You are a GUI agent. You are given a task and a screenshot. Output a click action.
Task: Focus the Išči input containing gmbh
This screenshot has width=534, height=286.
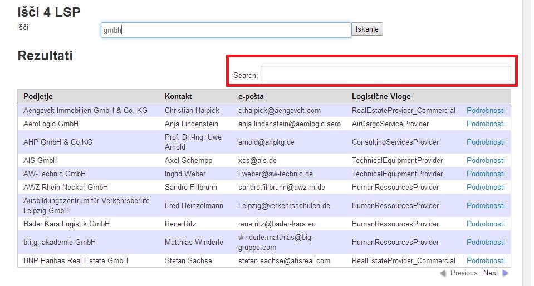tap(226, 30)
